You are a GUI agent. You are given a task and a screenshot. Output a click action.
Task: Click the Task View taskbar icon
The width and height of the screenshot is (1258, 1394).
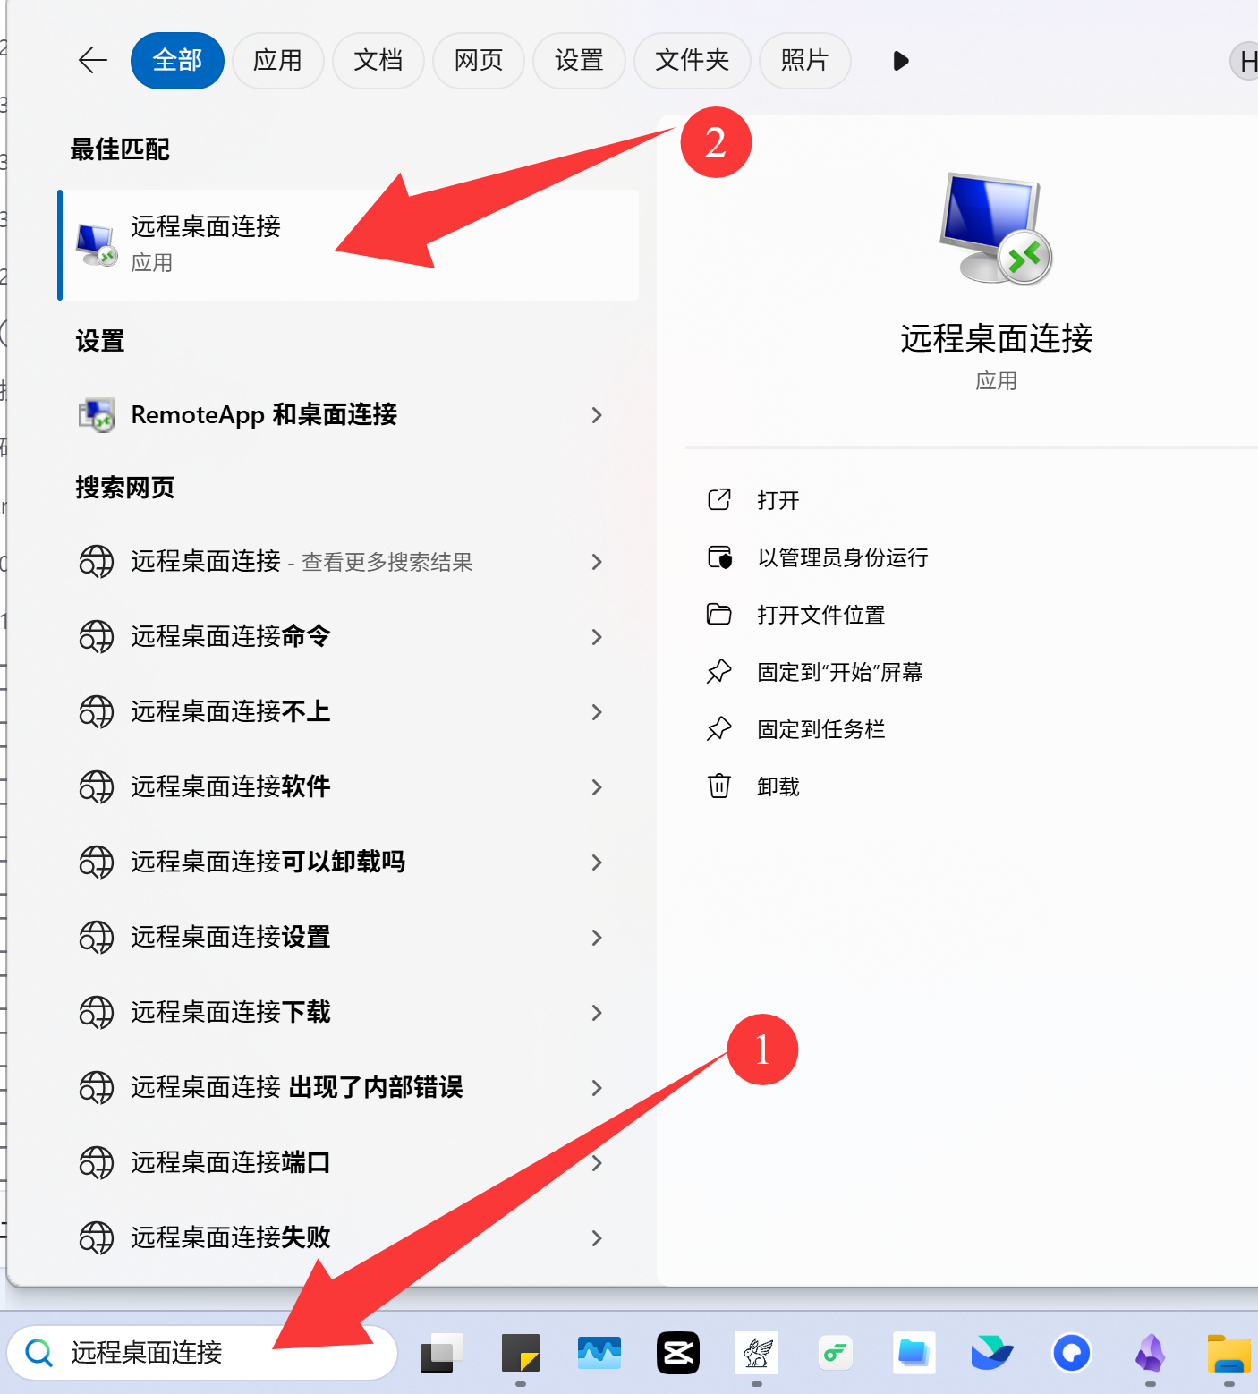point(442,1353)
